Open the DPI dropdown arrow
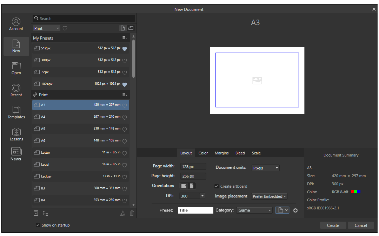Screen dimensions: 379x236 (202, 196)
